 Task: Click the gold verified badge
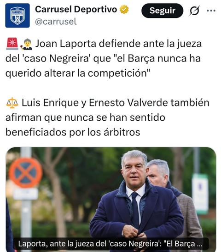(x=124, y=10)
